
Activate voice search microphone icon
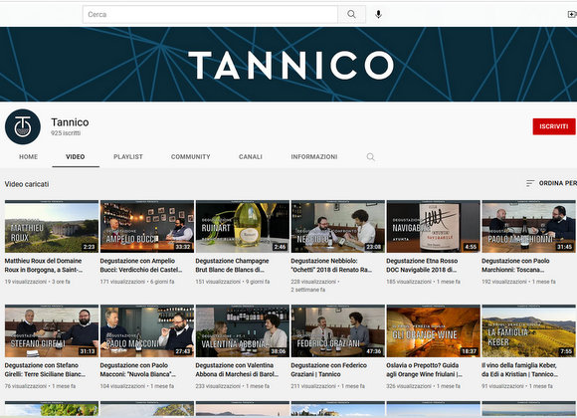click(378, 14)
